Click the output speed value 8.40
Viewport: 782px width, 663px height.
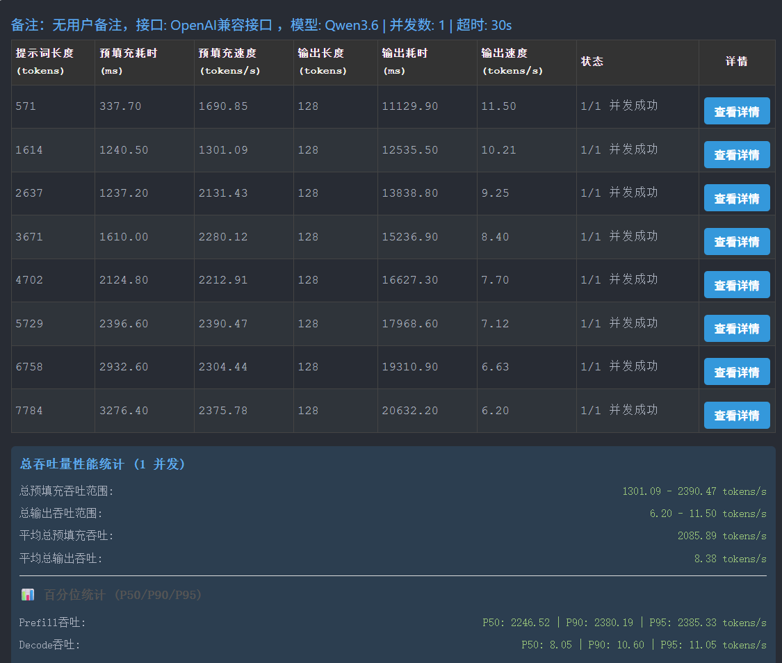tap(495, 237)
